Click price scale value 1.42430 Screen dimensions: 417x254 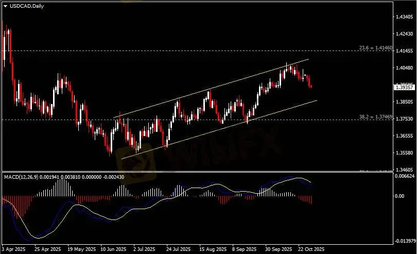click(x=405, y=34)
